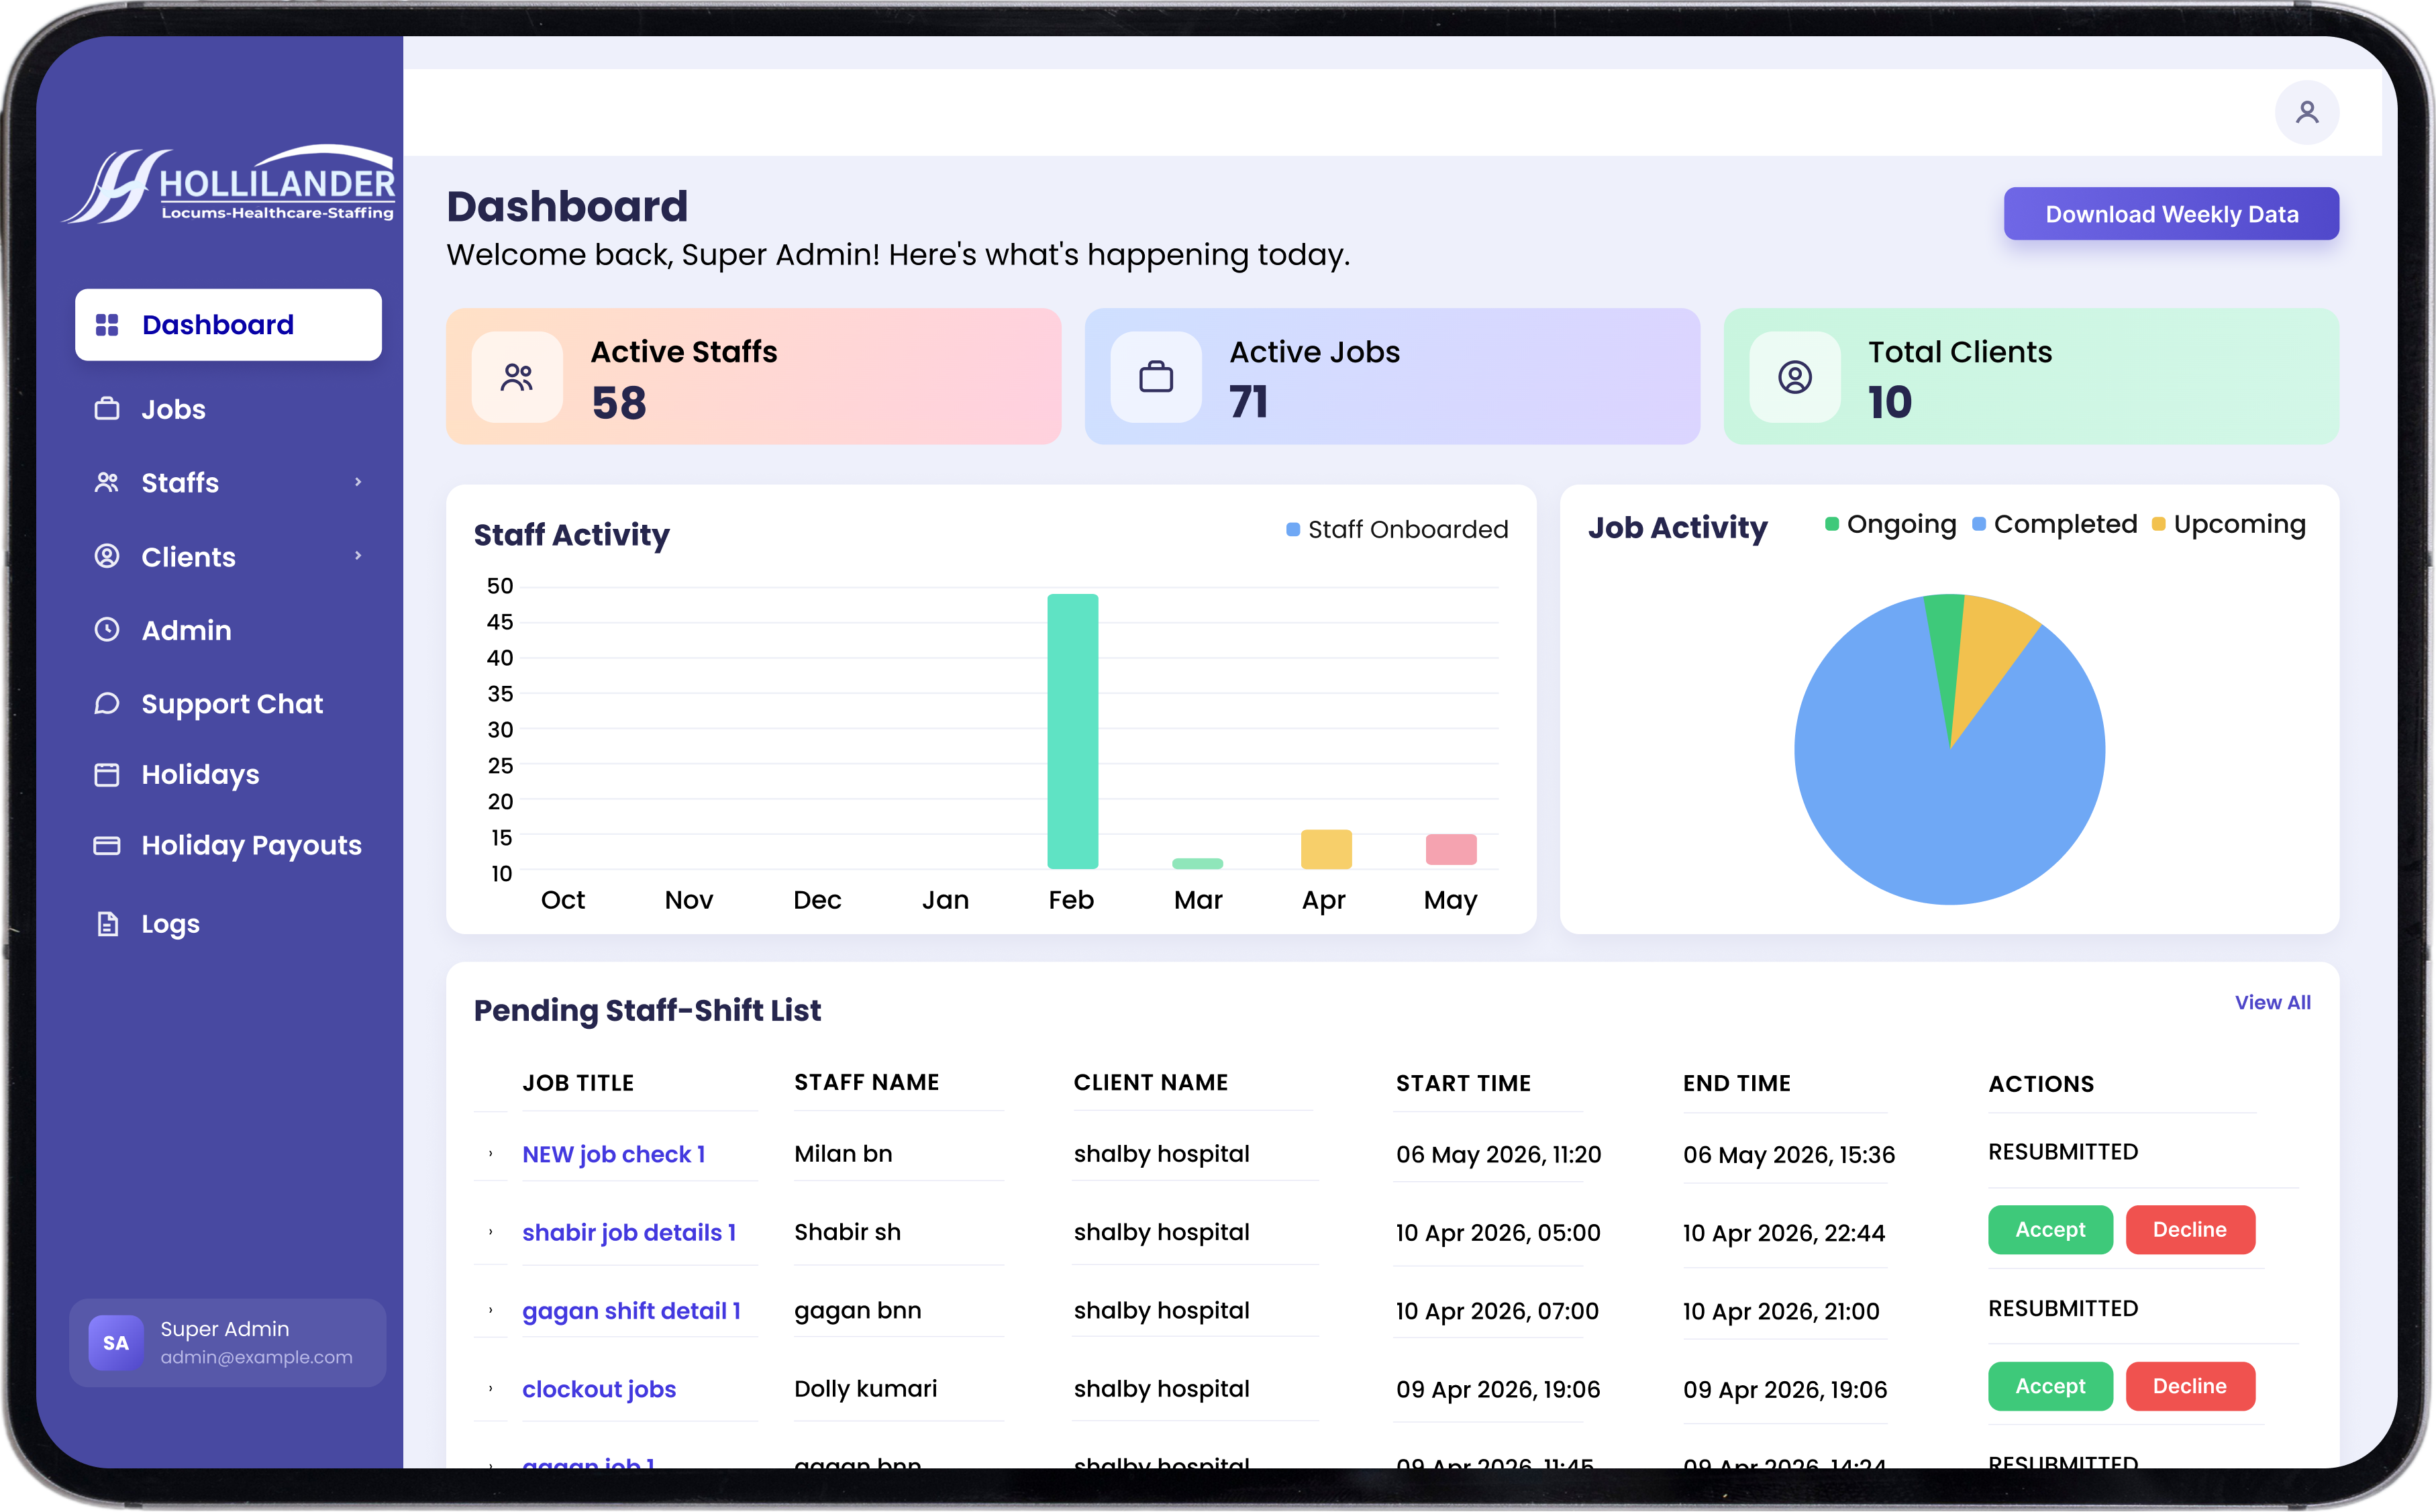Open the clockout jobs link
2436x1512 pixels.
tap(599, 1389)
